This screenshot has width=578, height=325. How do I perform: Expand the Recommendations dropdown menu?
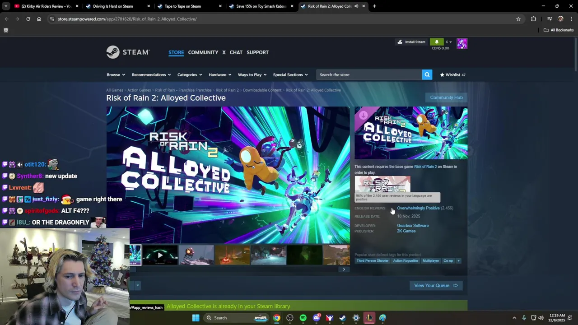pos(151,75)
